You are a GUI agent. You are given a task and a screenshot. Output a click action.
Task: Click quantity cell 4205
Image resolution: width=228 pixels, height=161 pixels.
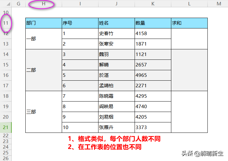[x=153, y=117]
